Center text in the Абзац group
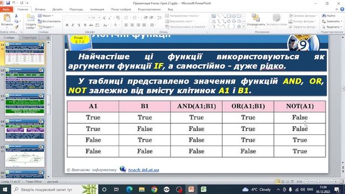Viewport: 345px width, 194px height. [132, 25]
